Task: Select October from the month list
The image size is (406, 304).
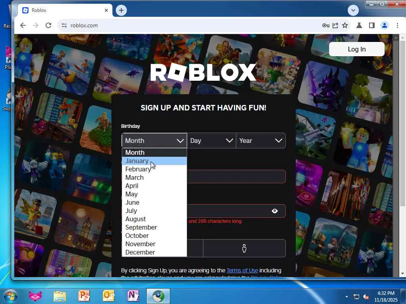Action: (x=154, y=236)
